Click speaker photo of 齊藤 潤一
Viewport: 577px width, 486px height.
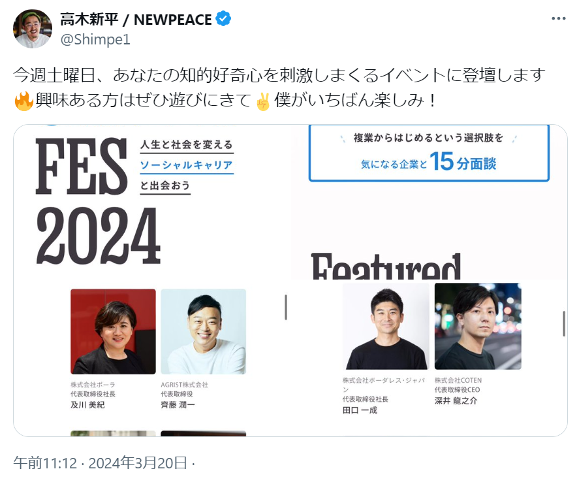pyautogui.click(x=204, y=332)
